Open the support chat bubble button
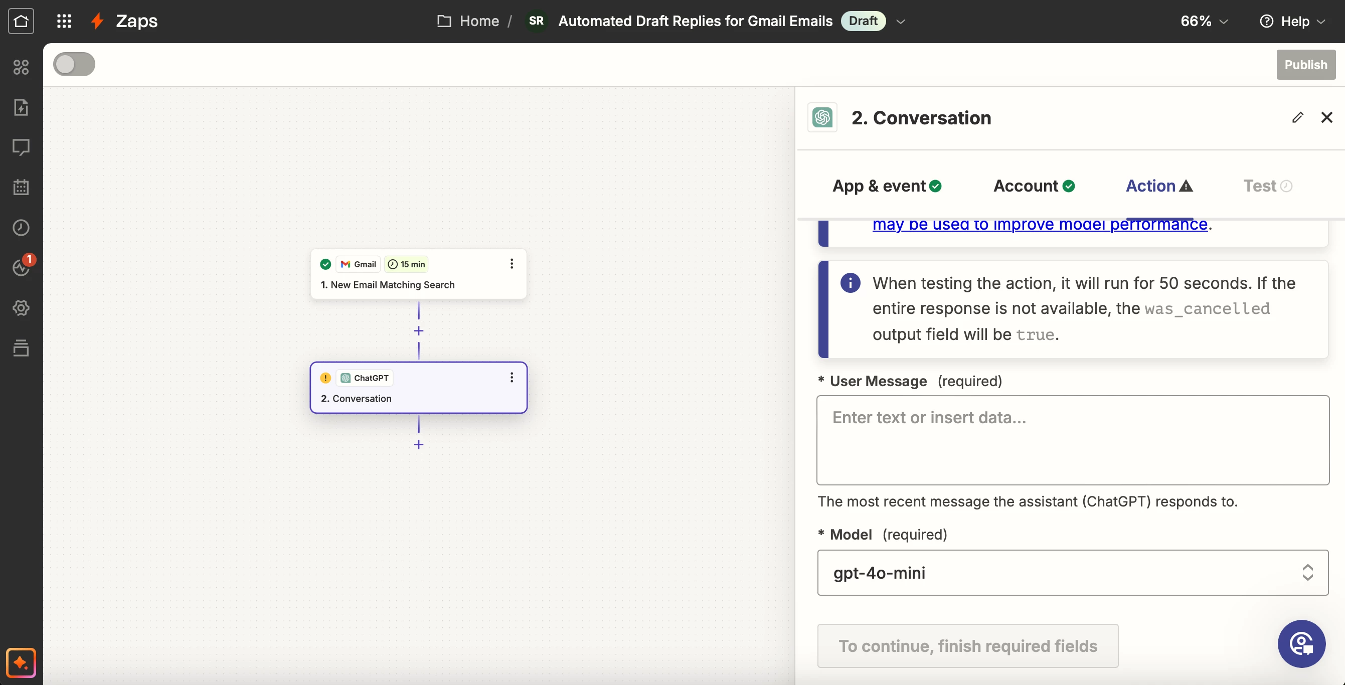 click(1301, 644)
